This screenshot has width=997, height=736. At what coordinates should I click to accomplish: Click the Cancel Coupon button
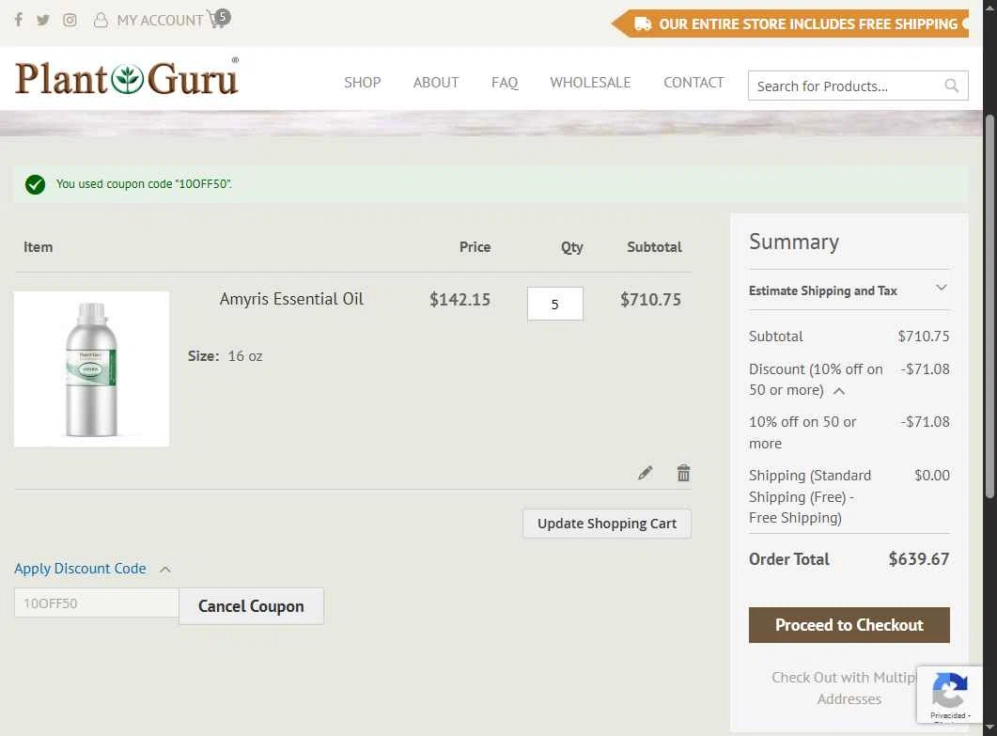click(x=251, y=606)
